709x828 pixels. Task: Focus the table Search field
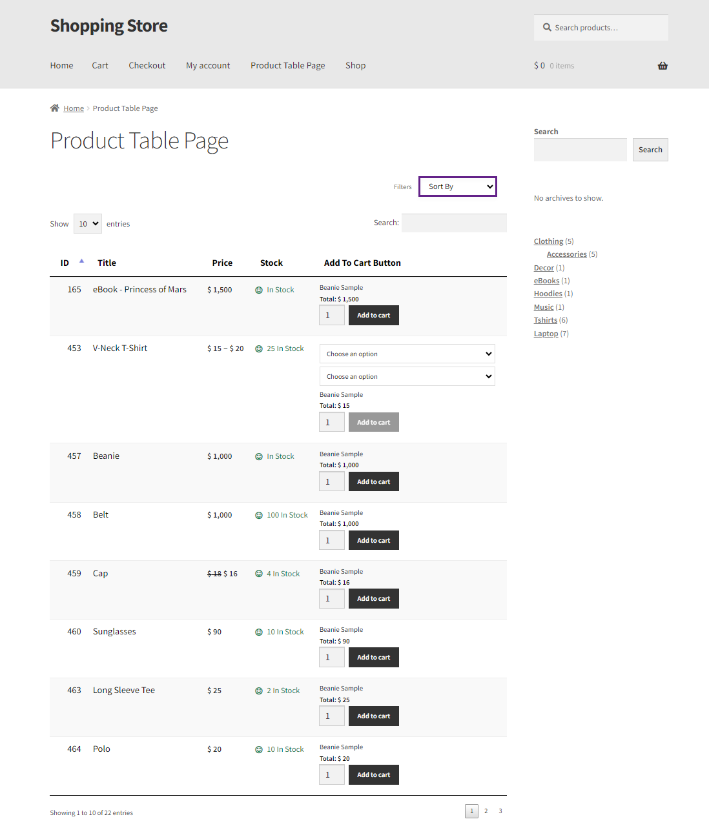coord(454,223)
